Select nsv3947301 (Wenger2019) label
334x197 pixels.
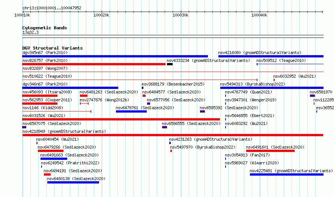pos(251,100)
